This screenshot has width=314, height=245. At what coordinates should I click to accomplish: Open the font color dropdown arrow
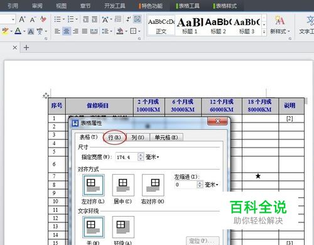[x=24, y=31]
